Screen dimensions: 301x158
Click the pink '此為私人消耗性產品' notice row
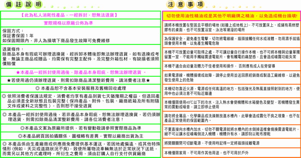(x=81, y=15)
